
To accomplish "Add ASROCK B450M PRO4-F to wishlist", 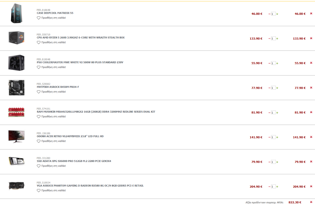I will 51,92.
